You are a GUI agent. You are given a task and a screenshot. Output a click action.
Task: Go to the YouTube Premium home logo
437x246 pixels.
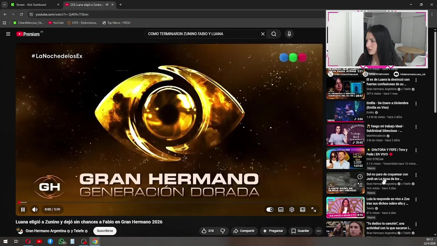(x=28, y=34)
